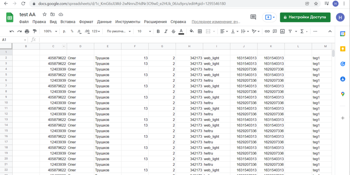
Task: Open Google Calendar side panel
Action: click(x=343, y=34)
